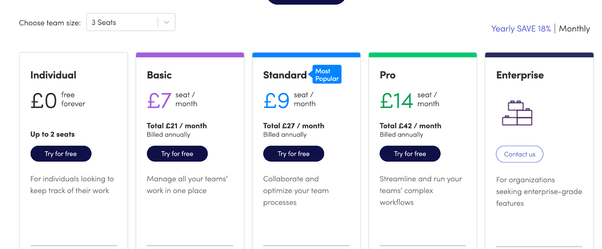Click the Most Popular badge on Standard

pyautogui.click(x=326, y=75)
